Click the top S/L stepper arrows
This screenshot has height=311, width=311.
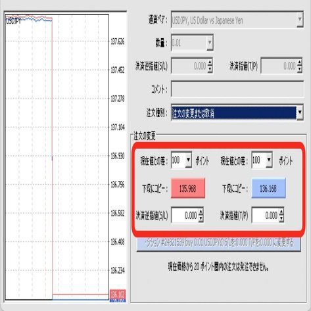pos(210,66)
